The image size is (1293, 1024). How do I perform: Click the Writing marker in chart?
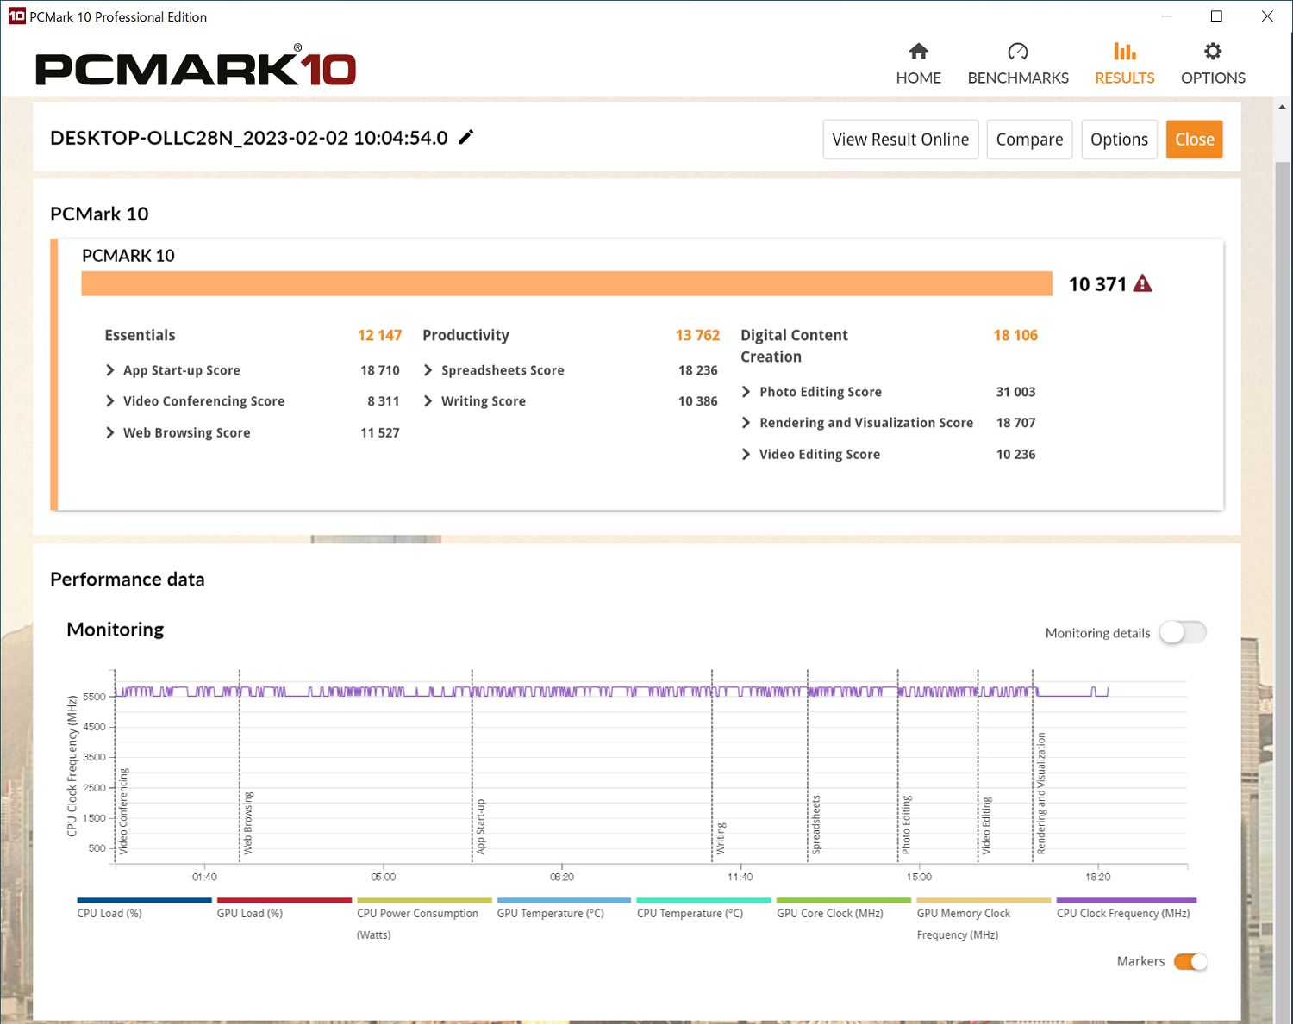721,839
